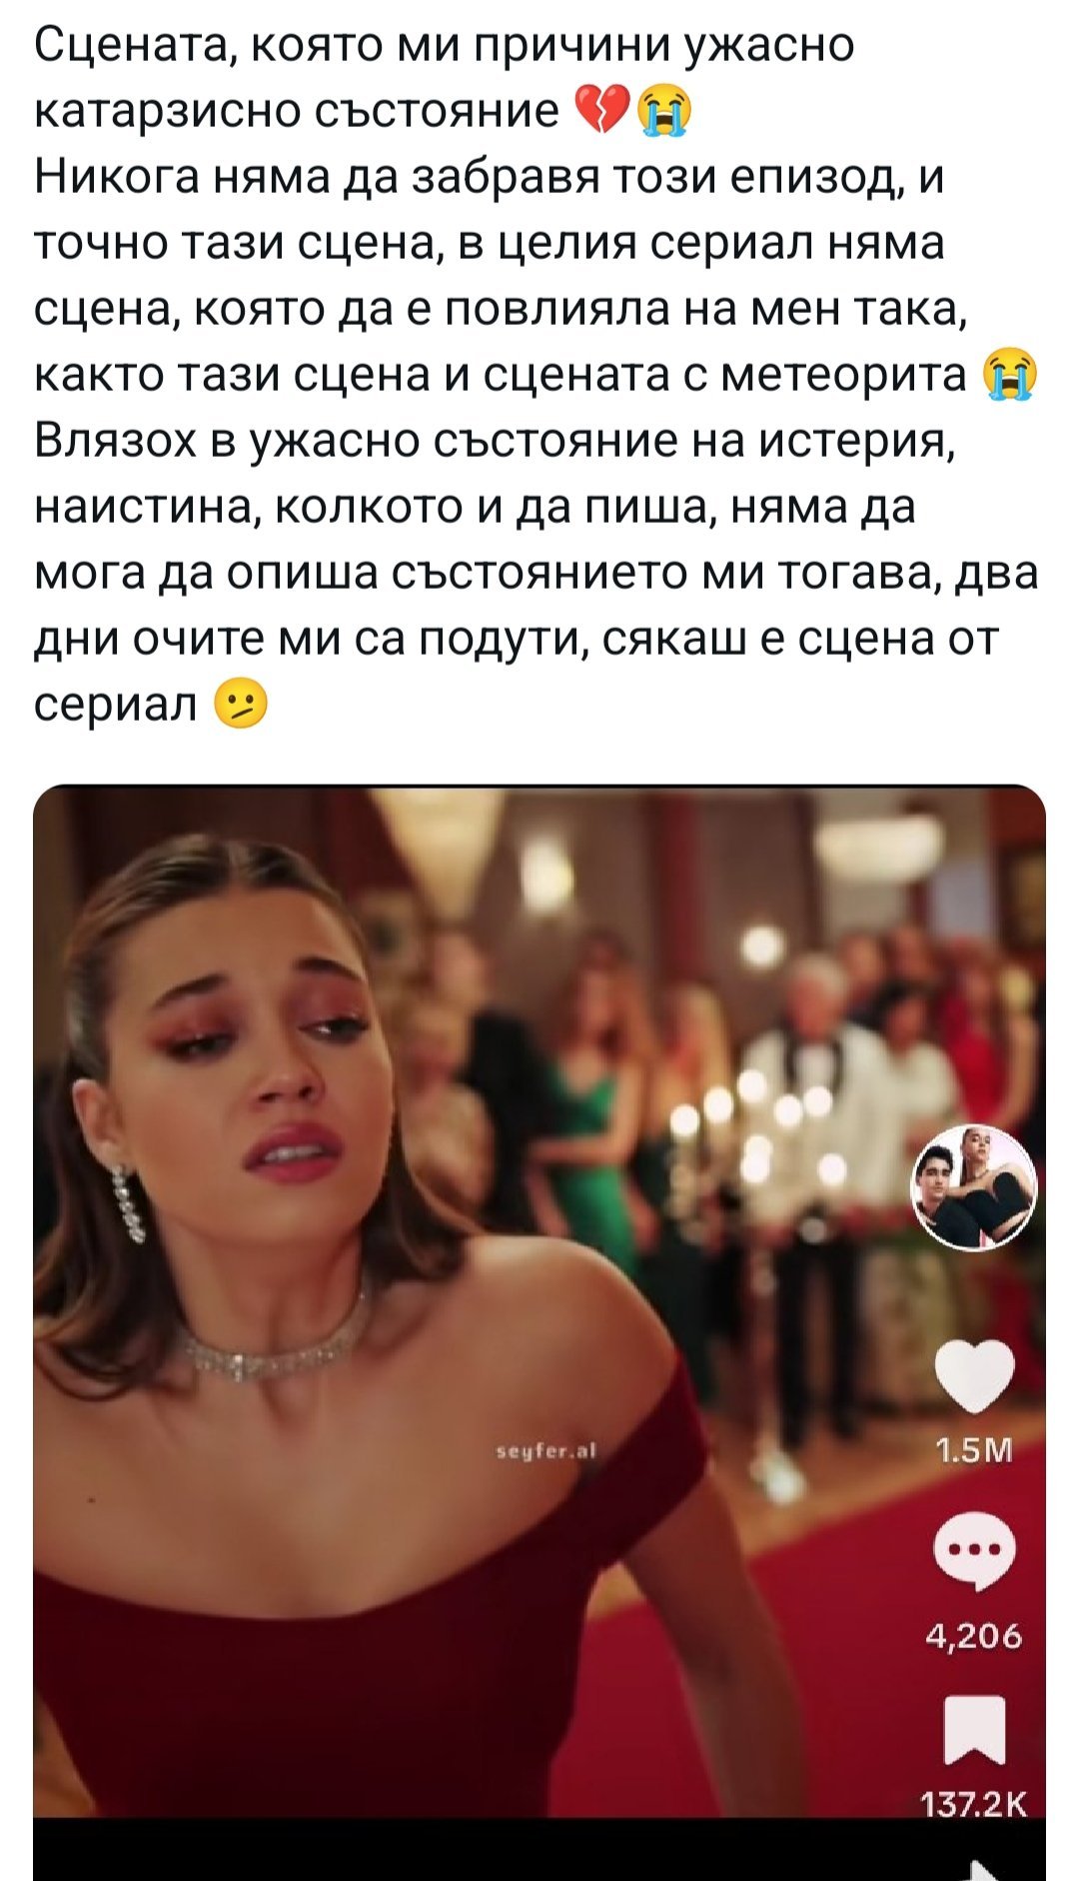Tap the white heart like icon
The image size is (1078, 1881).
[x=974, y=1376]
